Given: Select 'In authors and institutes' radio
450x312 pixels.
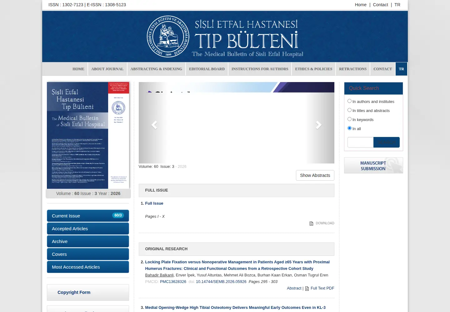Looking at the screenshot, I should pos(349,101).
